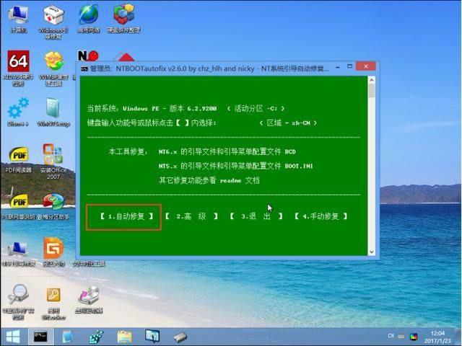Click the console scrollbar up arrow
Image resolution: width=462 pixels, height=346 pixels.
point(372,80)
